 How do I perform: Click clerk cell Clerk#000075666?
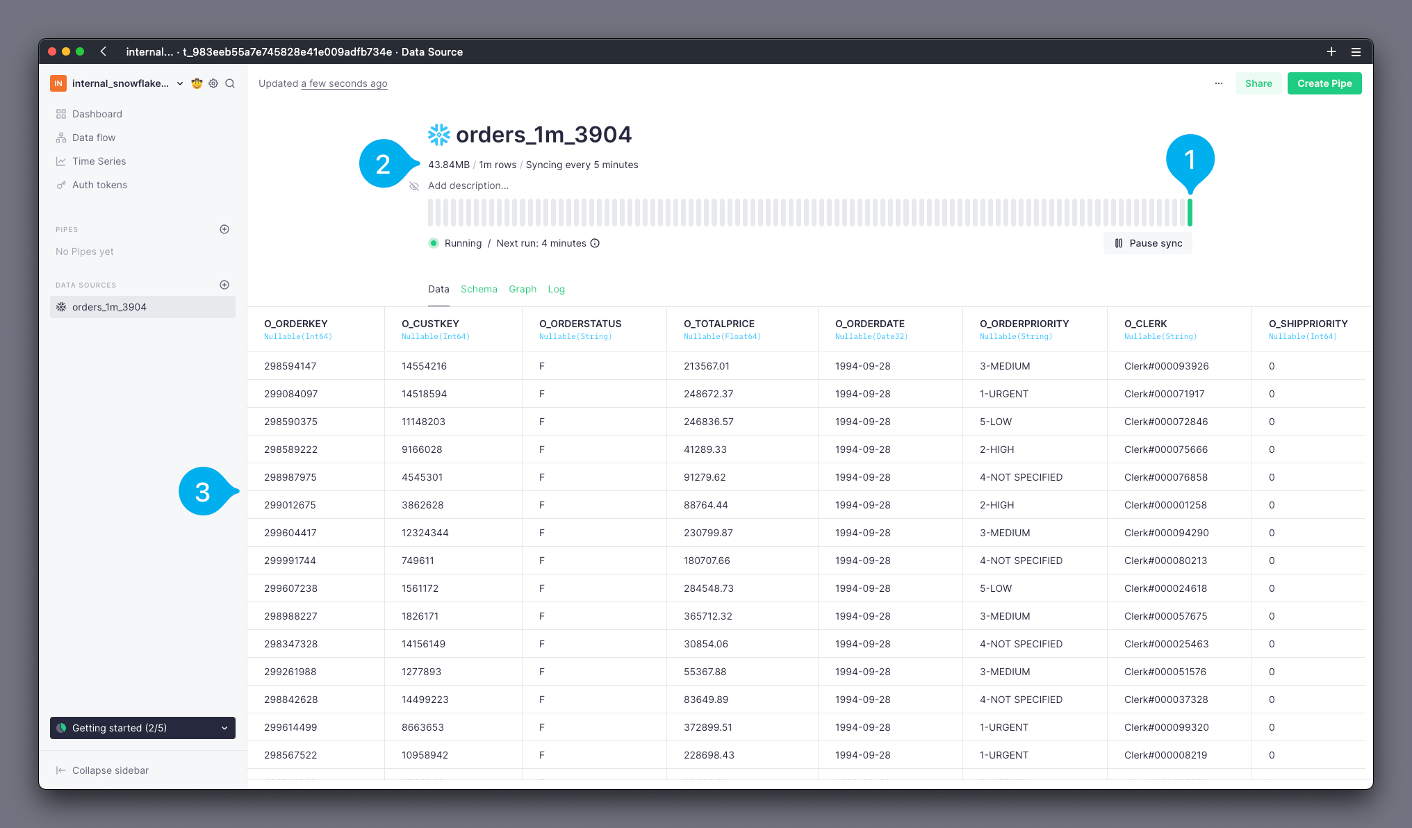click(1179, 449)
